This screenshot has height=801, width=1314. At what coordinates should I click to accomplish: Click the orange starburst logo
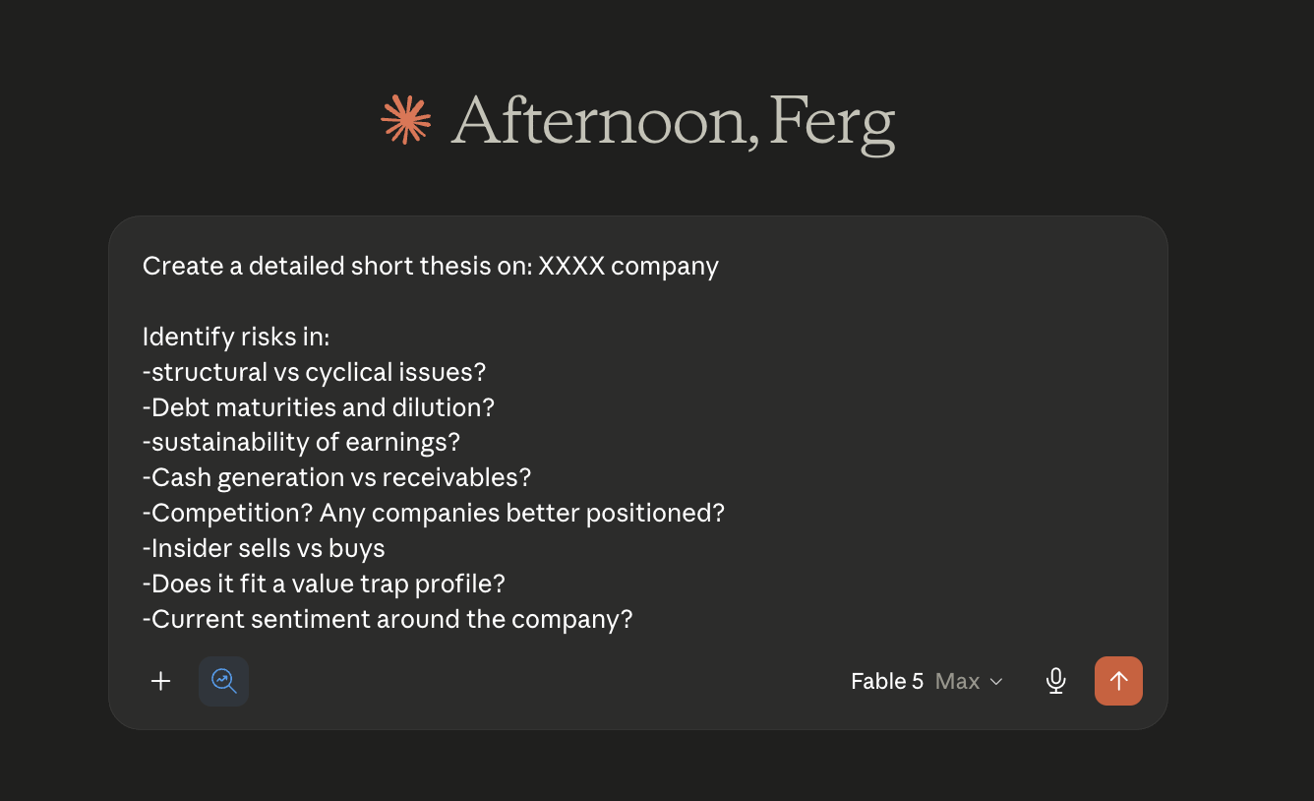click(x=406, y=120)
